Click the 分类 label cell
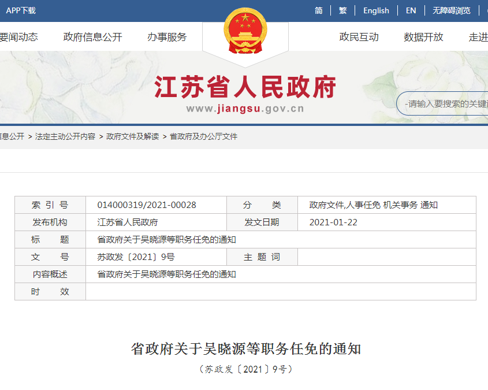 pyautogui.click(x=262, y=205)
